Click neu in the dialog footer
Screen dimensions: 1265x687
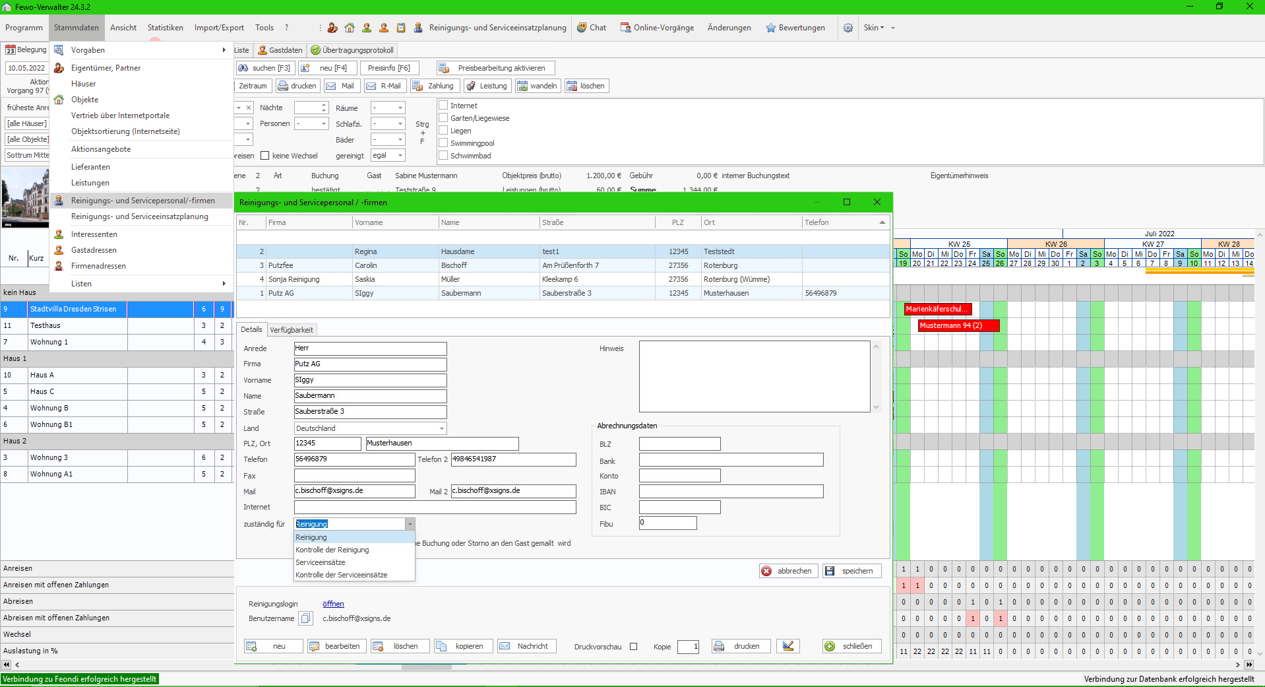(273, 646)
